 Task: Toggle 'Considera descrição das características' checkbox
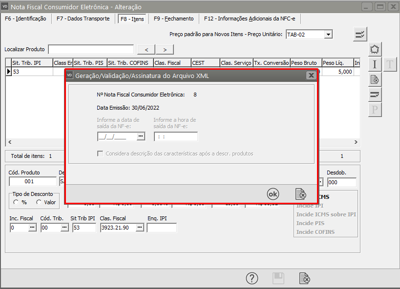point(100,154)
